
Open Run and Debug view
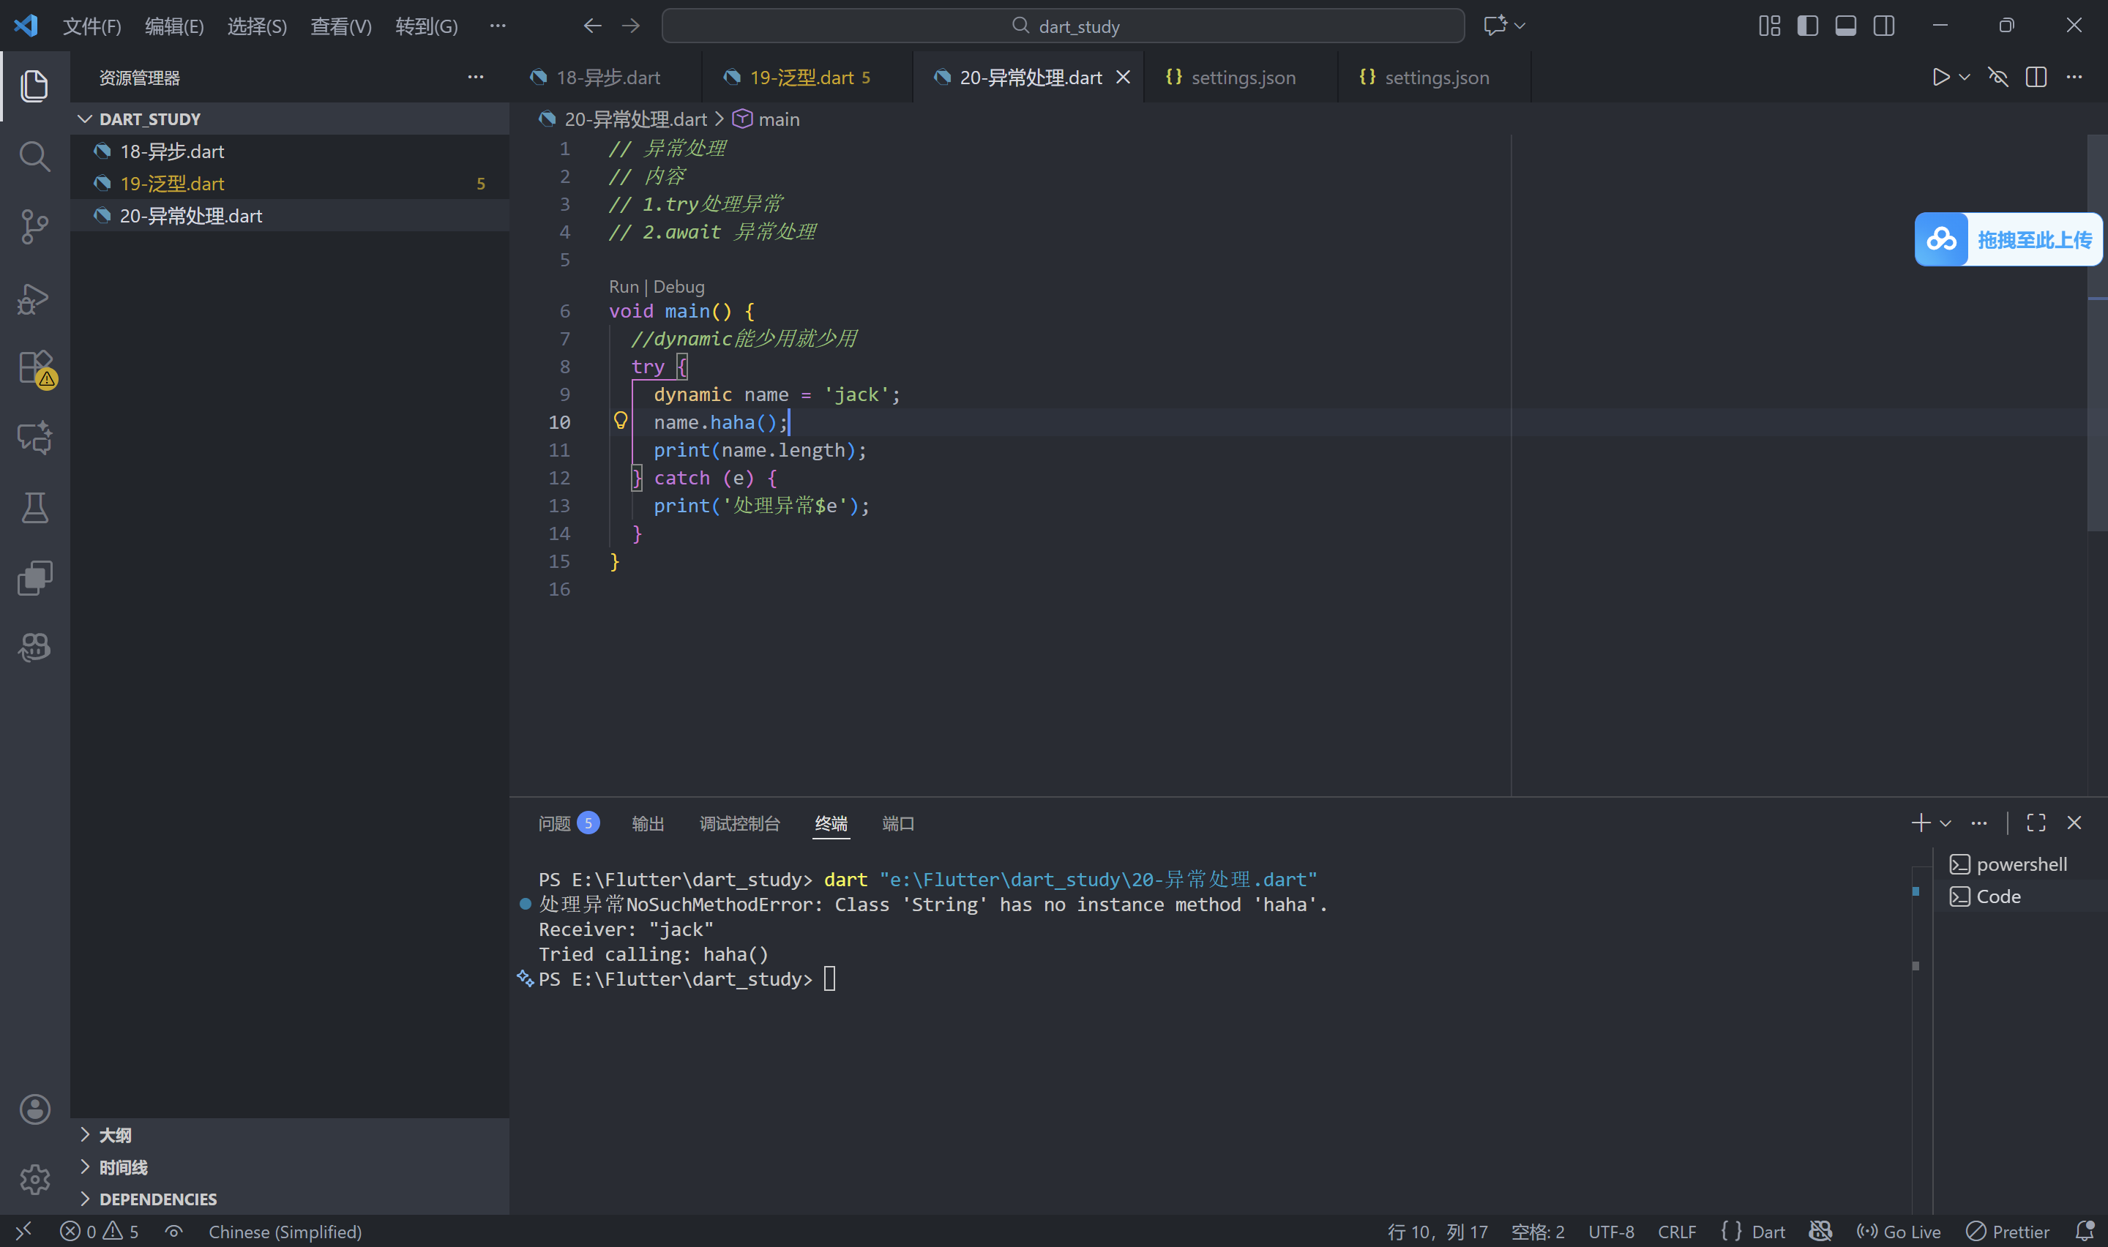[34, 299]
